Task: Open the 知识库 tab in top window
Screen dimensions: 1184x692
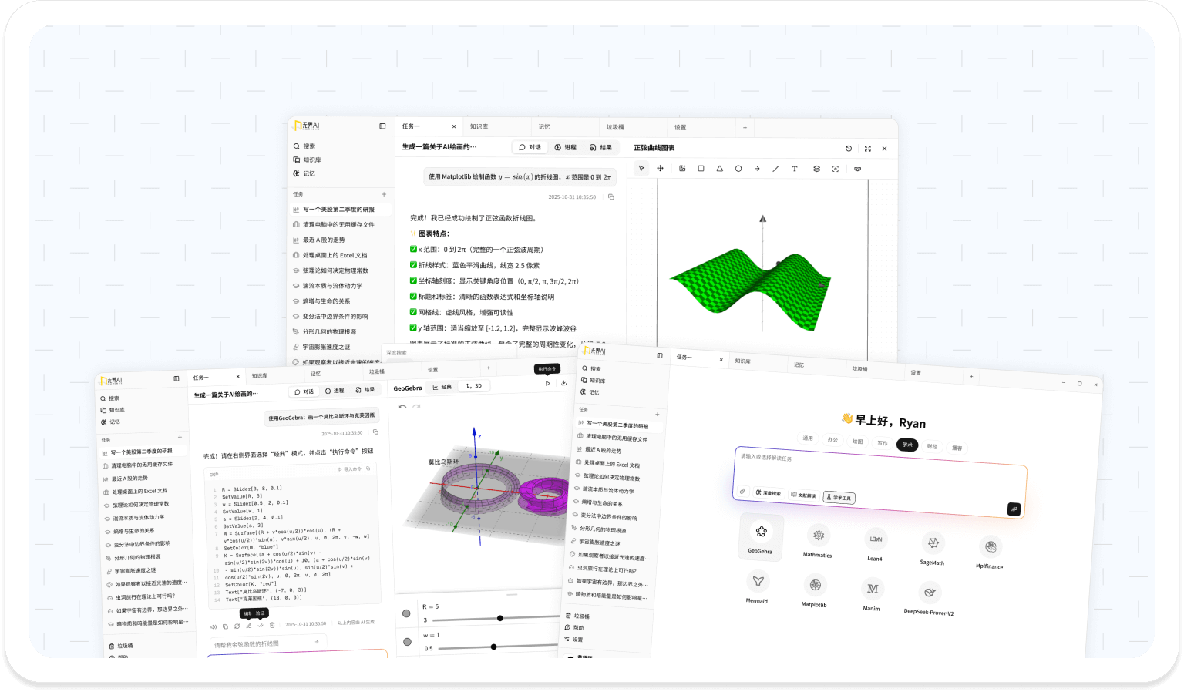Action: click(x=479, y=126)
